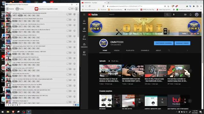Viewport: 204px width, 114px height.
Task: Open the new tab plus button in browser
Action: [108, 3]
